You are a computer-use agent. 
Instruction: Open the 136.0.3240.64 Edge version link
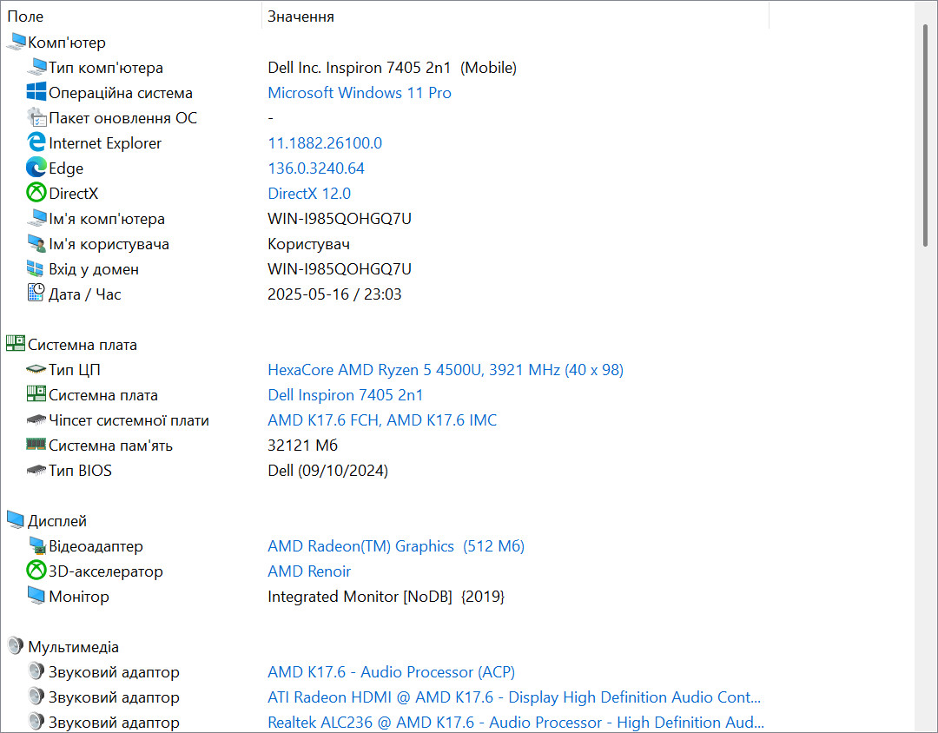(x=316, y=168)
